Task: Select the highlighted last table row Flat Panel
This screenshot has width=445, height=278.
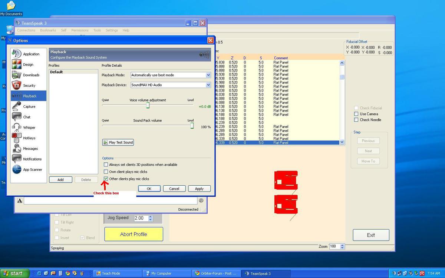Action: point(277,142)
